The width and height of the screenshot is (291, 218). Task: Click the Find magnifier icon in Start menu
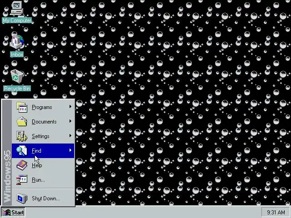click(22, 150)
